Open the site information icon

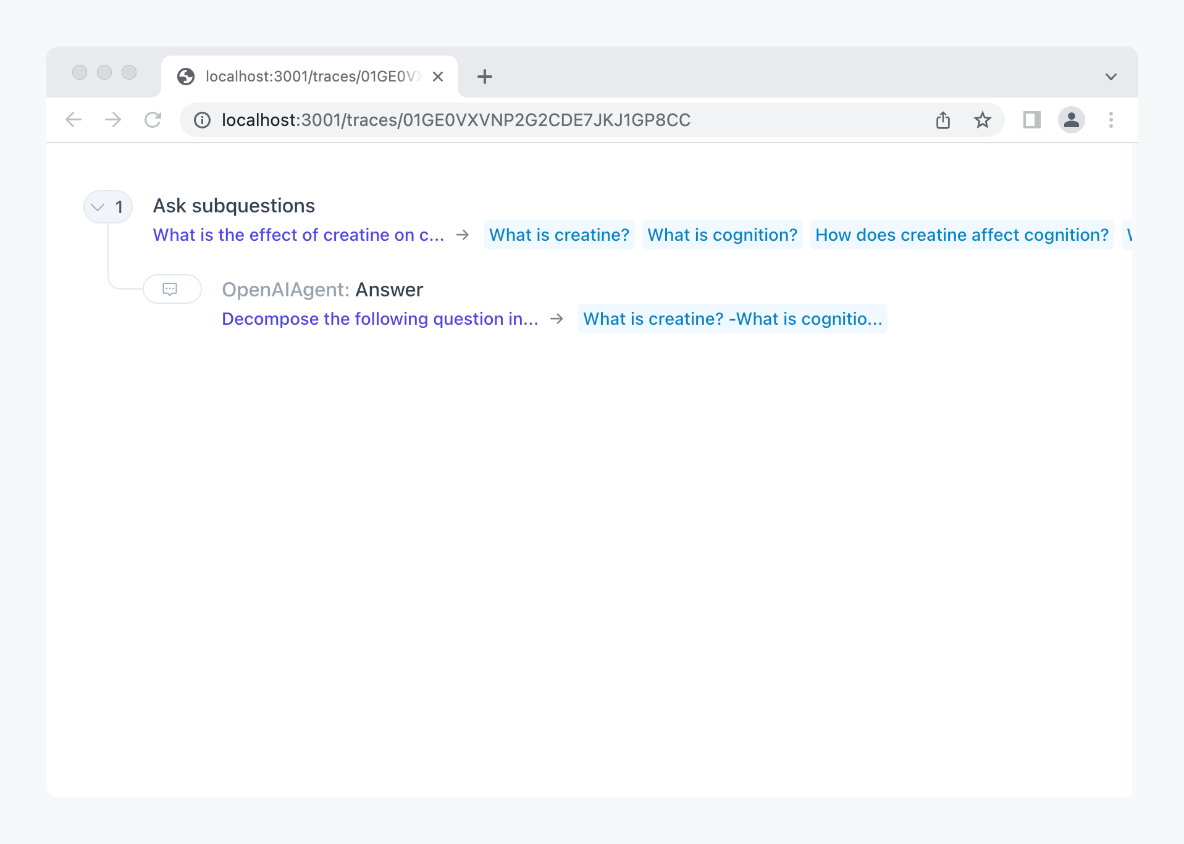click(202, 120)
